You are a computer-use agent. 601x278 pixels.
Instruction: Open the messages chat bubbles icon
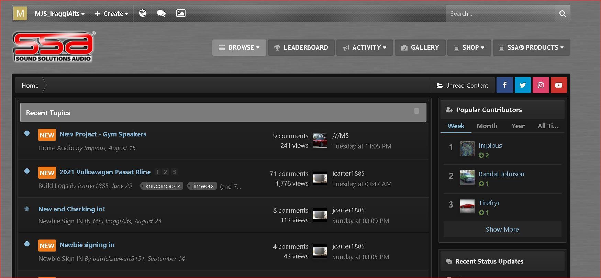point(161,13)
